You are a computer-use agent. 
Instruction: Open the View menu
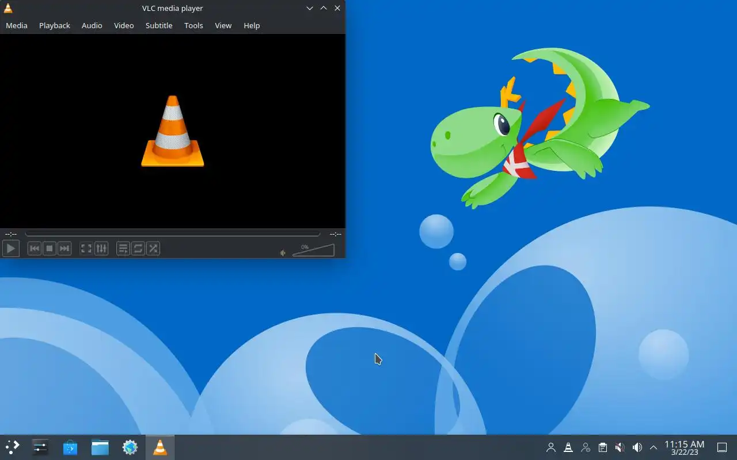coord(223,25)
